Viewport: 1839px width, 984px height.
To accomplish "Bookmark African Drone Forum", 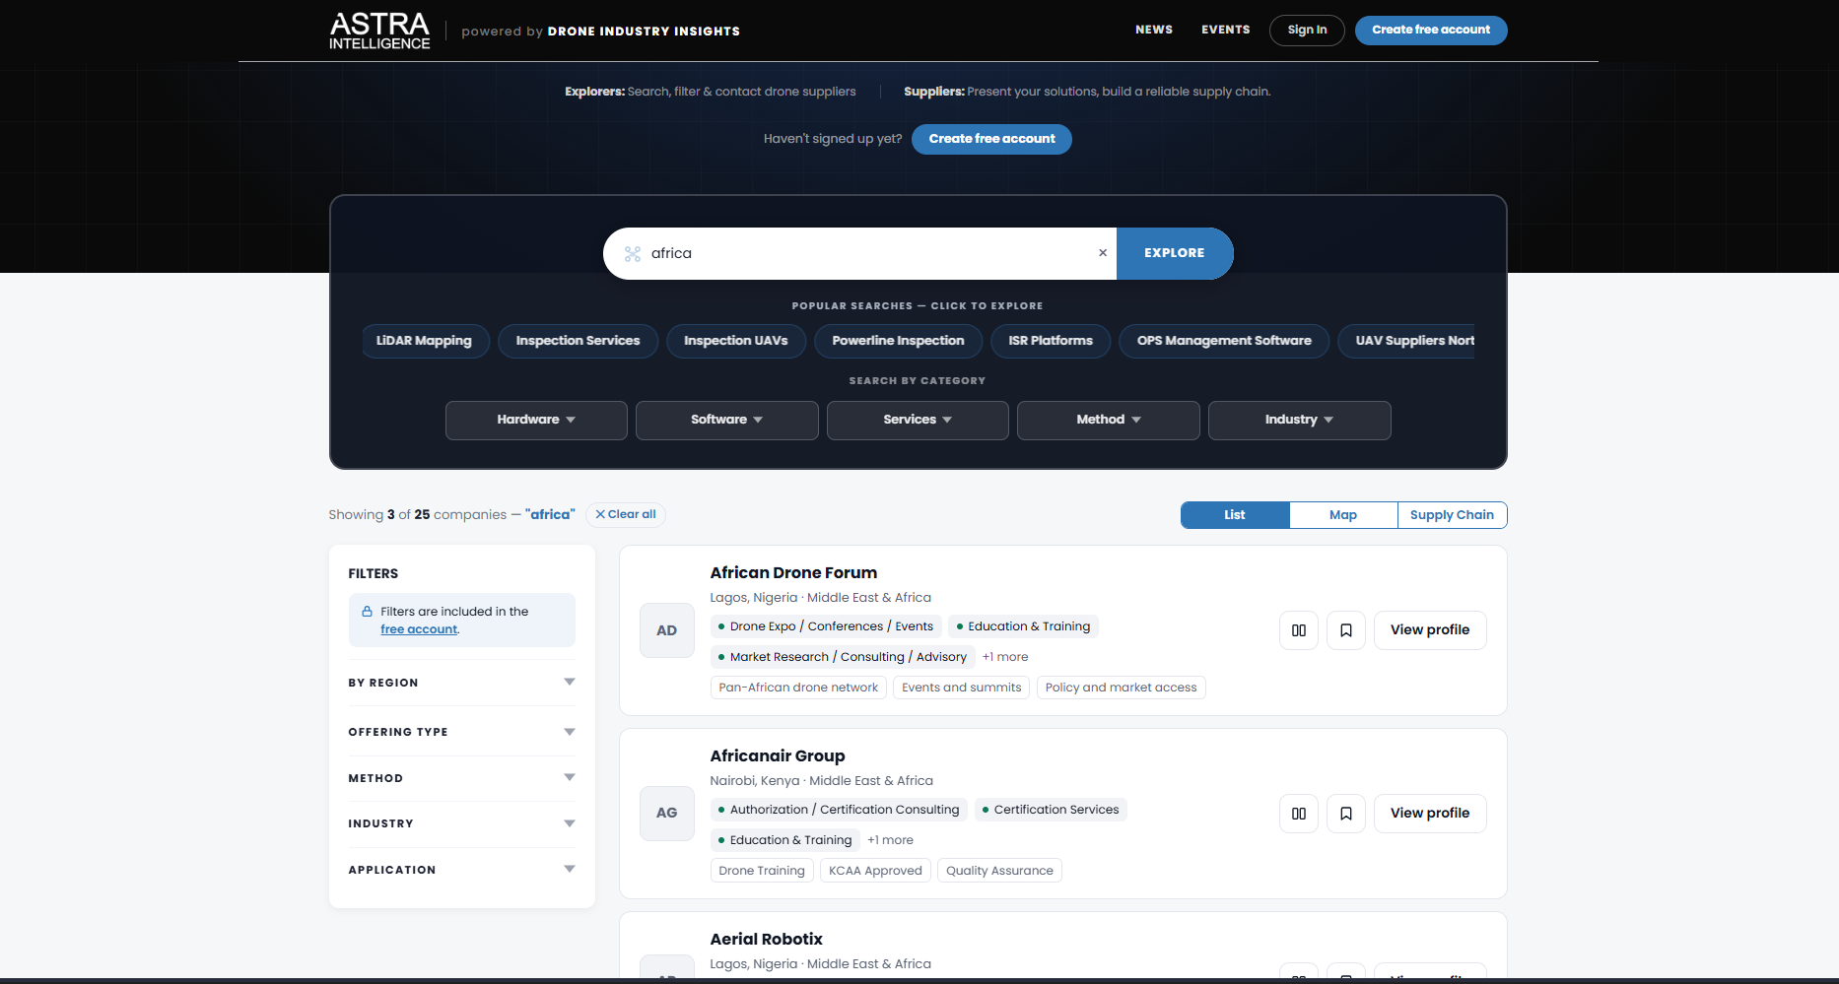I will [x=1346, y=630].
